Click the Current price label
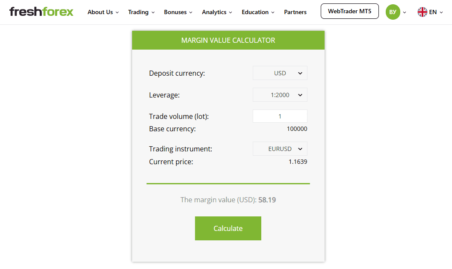This screenshot has width=452, height=269. click(x=171, y=162)
